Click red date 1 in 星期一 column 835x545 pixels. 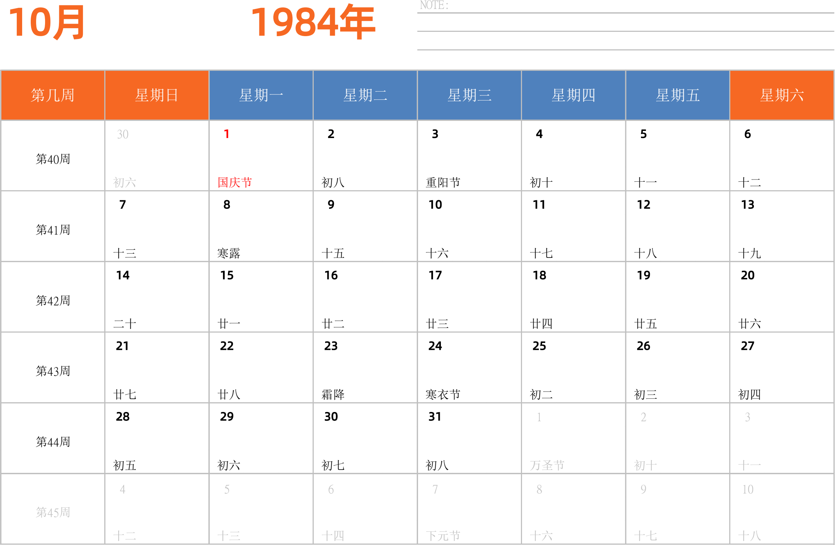tap(227, 134)
